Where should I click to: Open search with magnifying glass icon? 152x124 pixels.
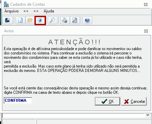[52, 20]
